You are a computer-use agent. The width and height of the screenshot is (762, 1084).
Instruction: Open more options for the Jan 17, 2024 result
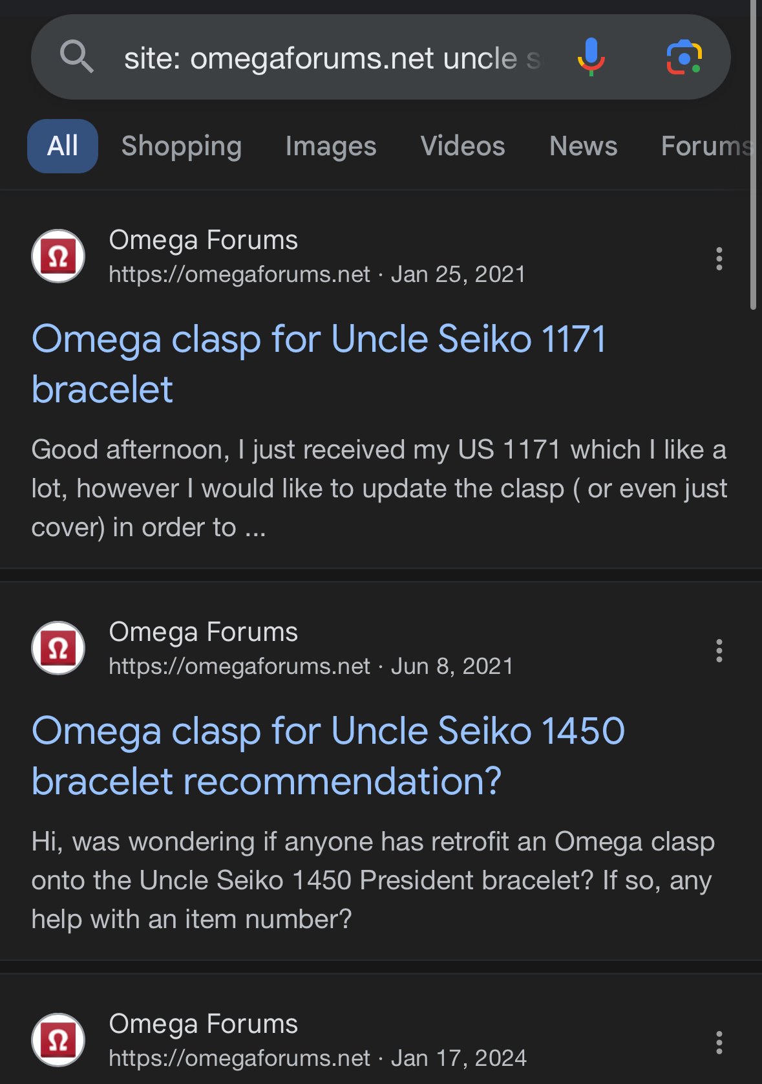click(x=719, y=1043)
